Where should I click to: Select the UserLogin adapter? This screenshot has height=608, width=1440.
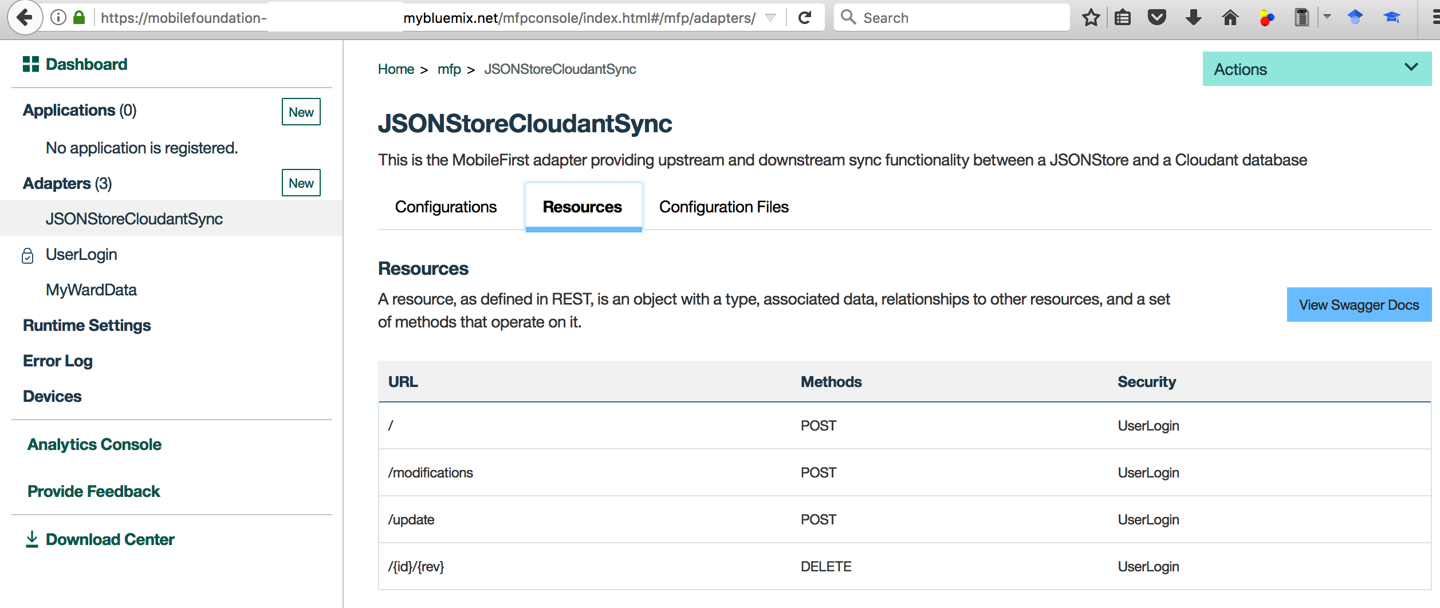click(81, 254)
